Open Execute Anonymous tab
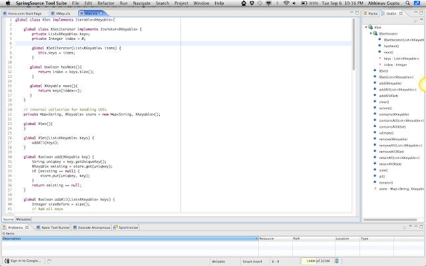 tap(92, 227)
